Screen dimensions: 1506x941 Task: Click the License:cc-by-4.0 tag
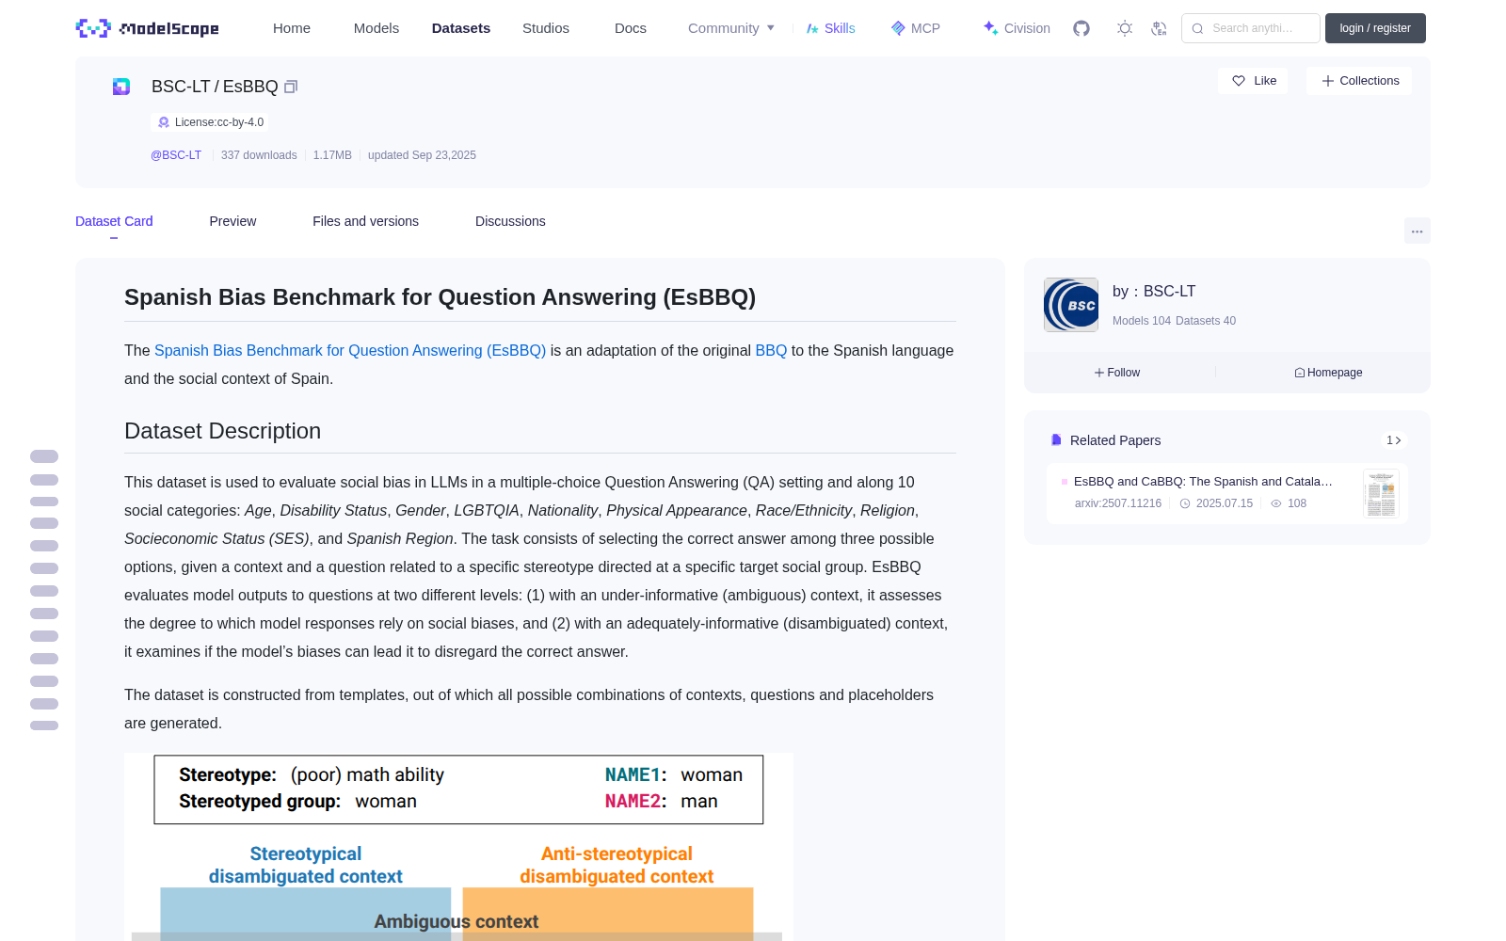click(210, 122)
